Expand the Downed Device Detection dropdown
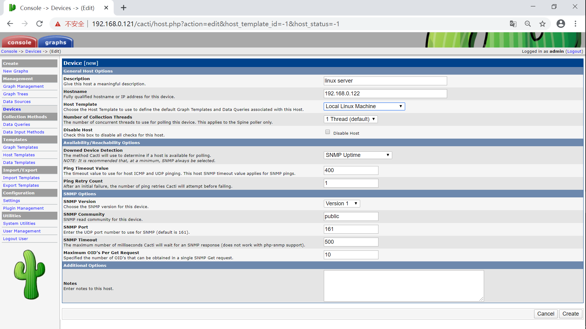 coord(357,155)
